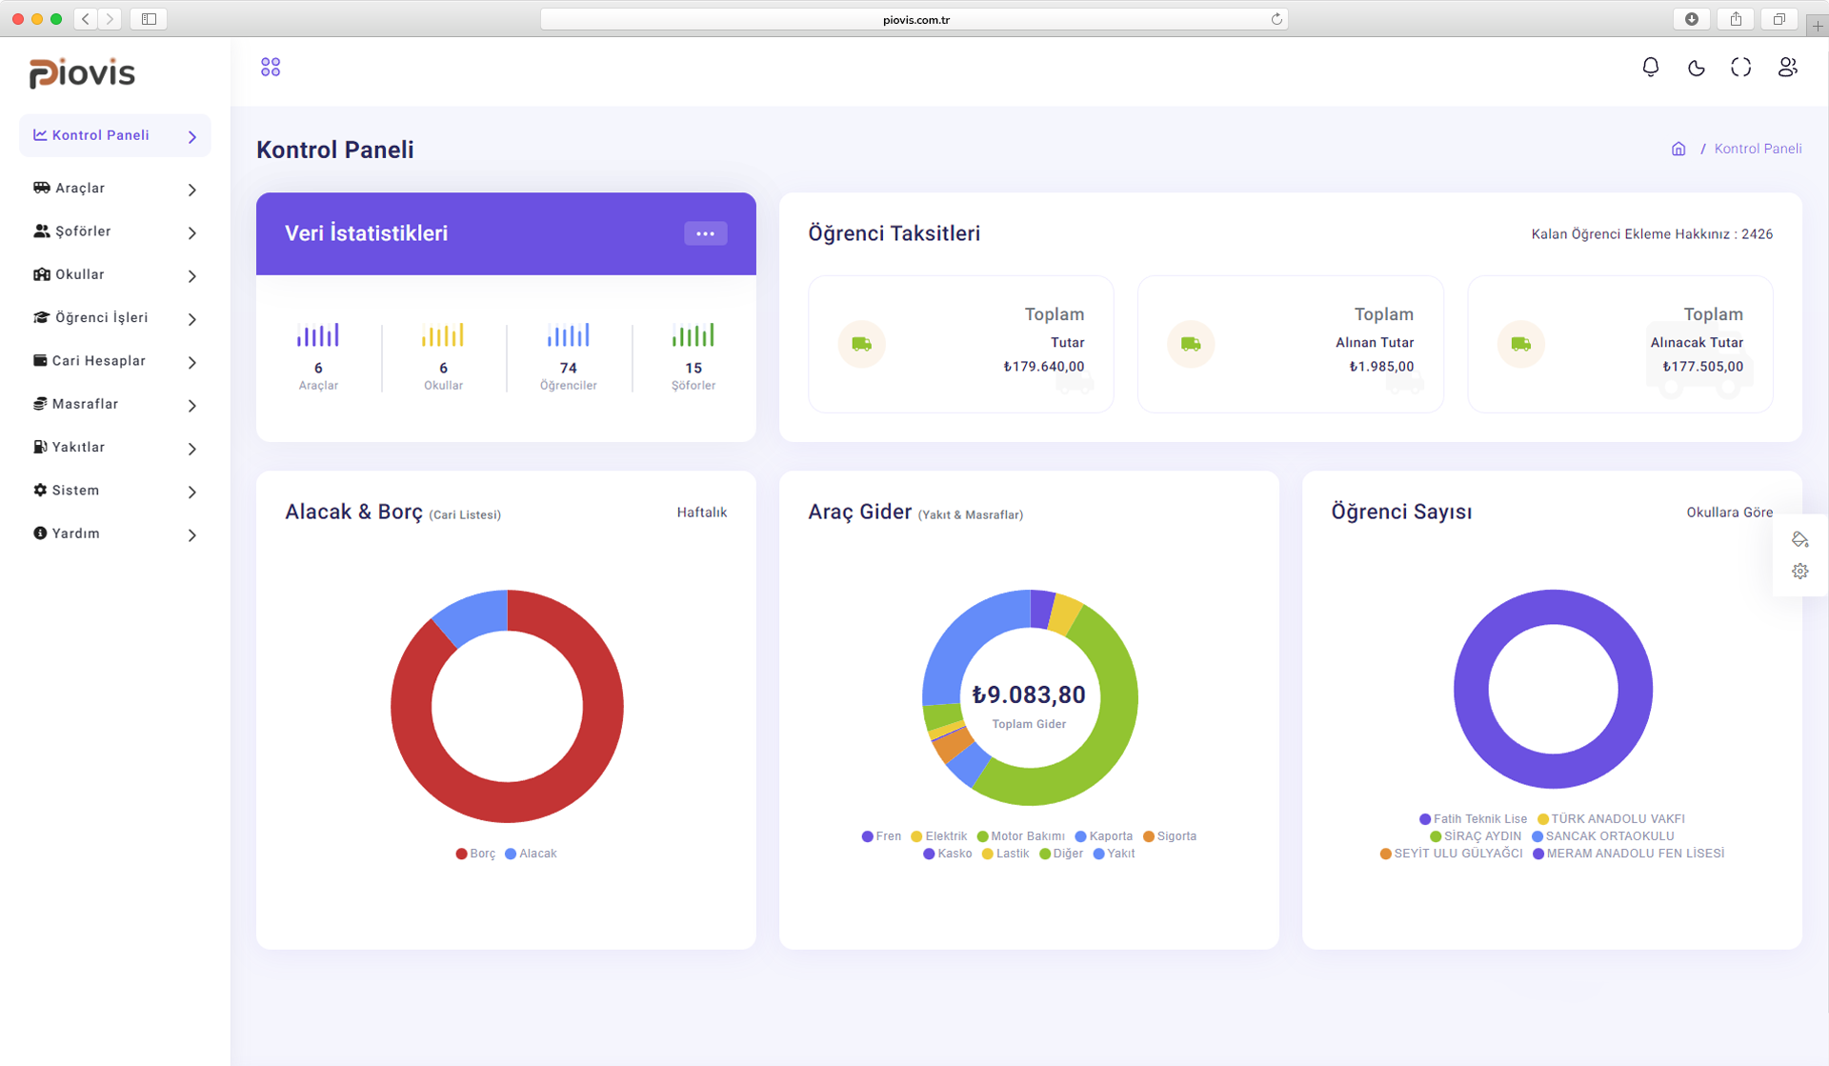Open the settings gear on right edge
The width and height of the screenshot is (1829, 1066).
click(1799, 572)
